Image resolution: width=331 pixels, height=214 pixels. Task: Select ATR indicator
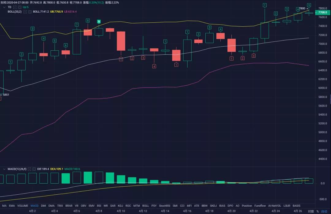(x=196, y=205)
